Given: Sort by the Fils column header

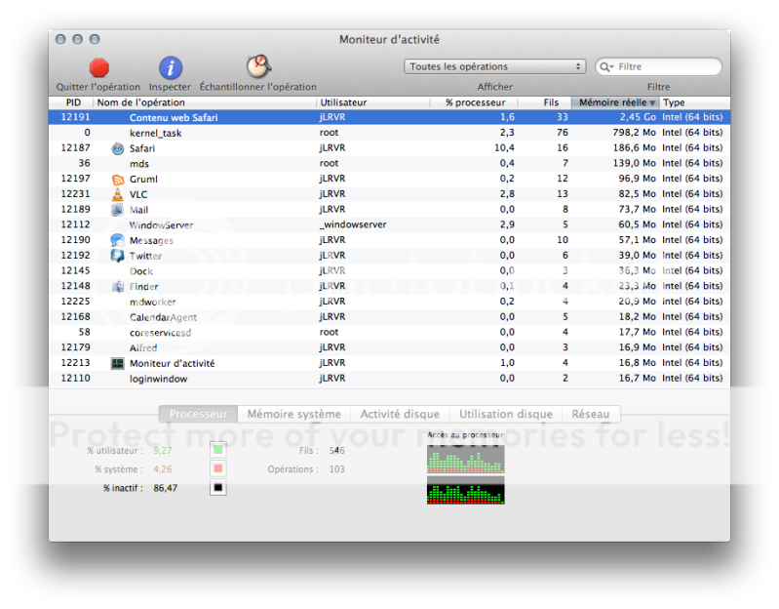Looking at the screenshot, I should click(545, 102).
